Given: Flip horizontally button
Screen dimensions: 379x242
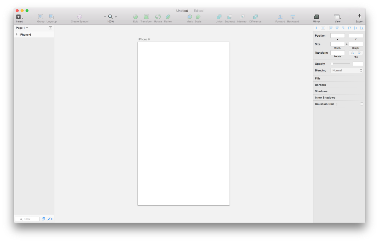Looking at the screenshot, I should (x=352, y=53).
